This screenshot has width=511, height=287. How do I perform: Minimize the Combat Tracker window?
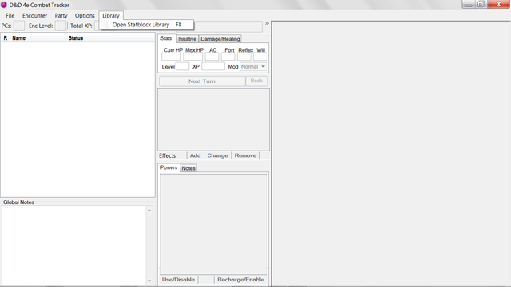[x=469, y=4]
